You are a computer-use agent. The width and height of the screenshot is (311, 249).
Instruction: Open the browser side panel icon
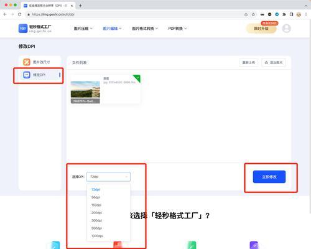tap(291, 14)
